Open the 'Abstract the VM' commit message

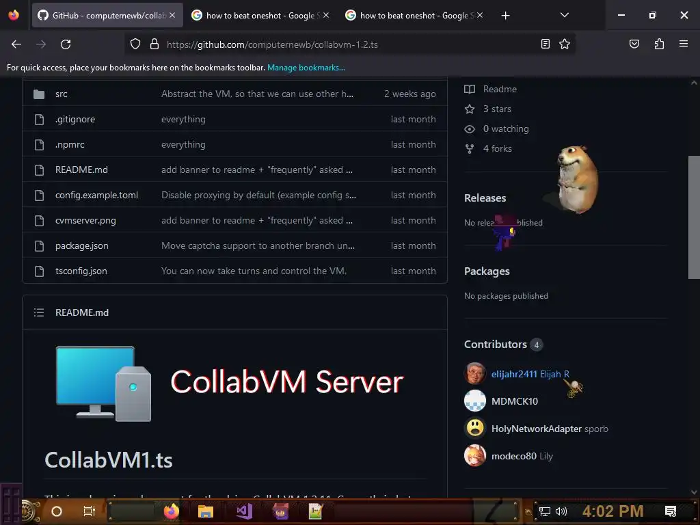[257, 94]
